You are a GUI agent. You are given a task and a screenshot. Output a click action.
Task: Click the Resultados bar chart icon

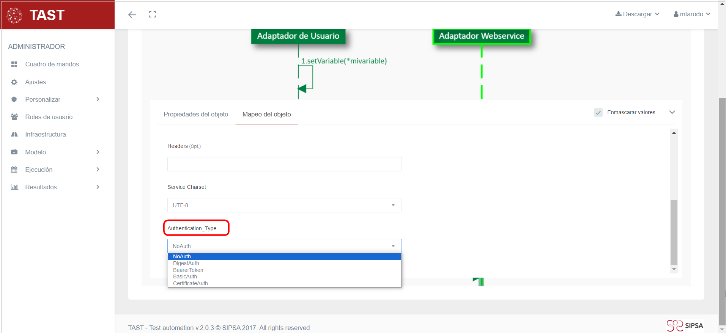pyautogui.click(x=14, y=187)
